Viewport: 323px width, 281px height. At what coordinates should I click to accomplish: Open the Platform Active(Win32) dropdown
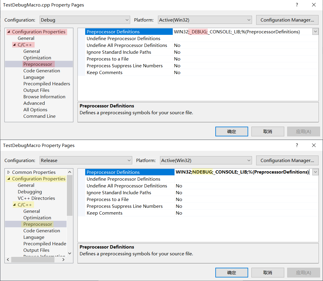247,20
